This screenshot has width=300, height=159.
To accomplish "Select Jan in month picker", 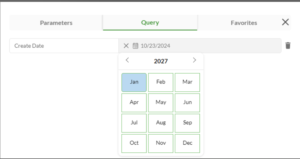I will tap(134, 82).
